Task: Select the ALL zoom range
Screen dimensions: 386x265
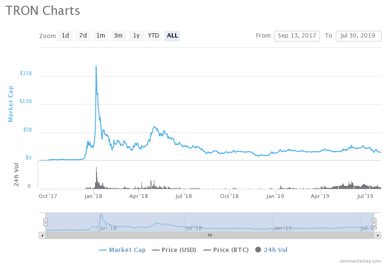Action: click(x=172, y=36)
